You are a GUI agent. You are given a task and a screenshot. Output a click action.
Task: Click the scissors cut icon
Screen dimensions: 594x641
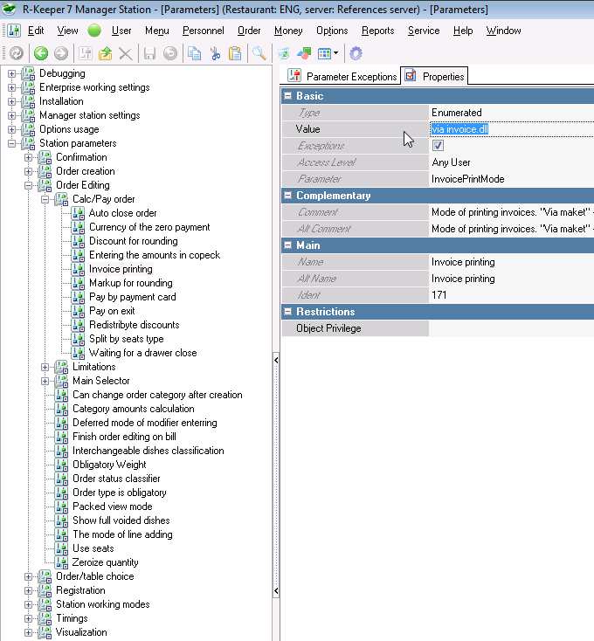point(215,53)
